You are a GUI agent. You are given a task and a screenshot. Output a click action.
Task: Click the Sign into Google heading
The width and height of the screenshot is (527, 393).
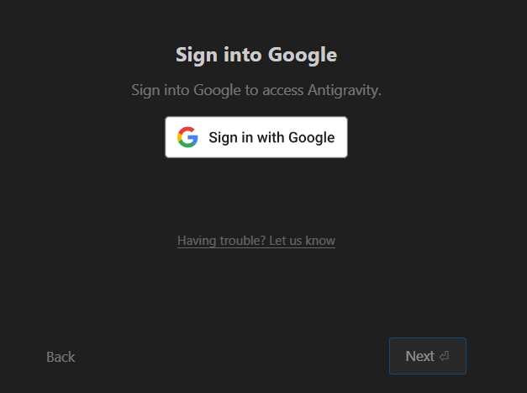click(256, 56)
